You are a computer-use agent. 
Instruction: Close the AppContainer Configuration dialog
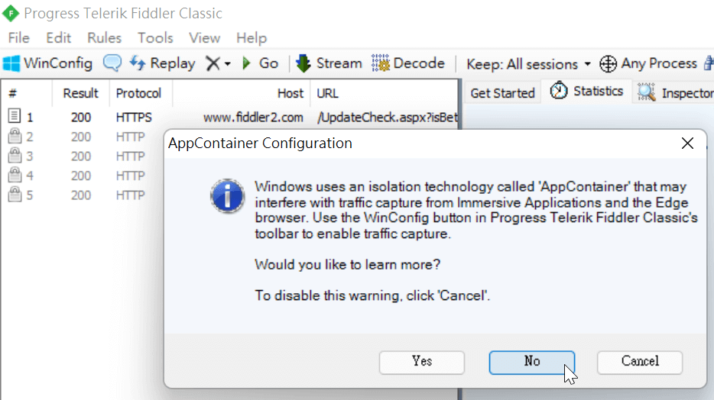pos(687,144)
